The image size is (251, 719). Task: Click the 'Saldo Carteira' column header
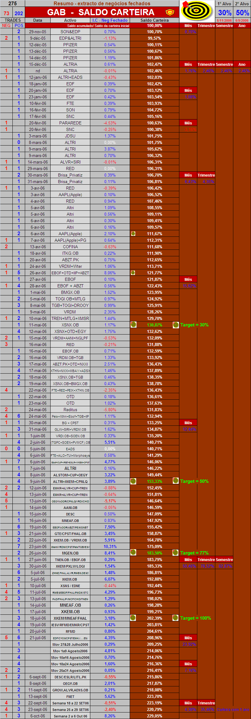pos(155,20)
